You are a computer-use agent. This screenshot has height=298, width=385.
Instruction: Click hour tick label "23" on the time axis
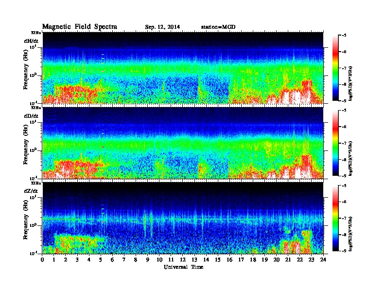311,260
